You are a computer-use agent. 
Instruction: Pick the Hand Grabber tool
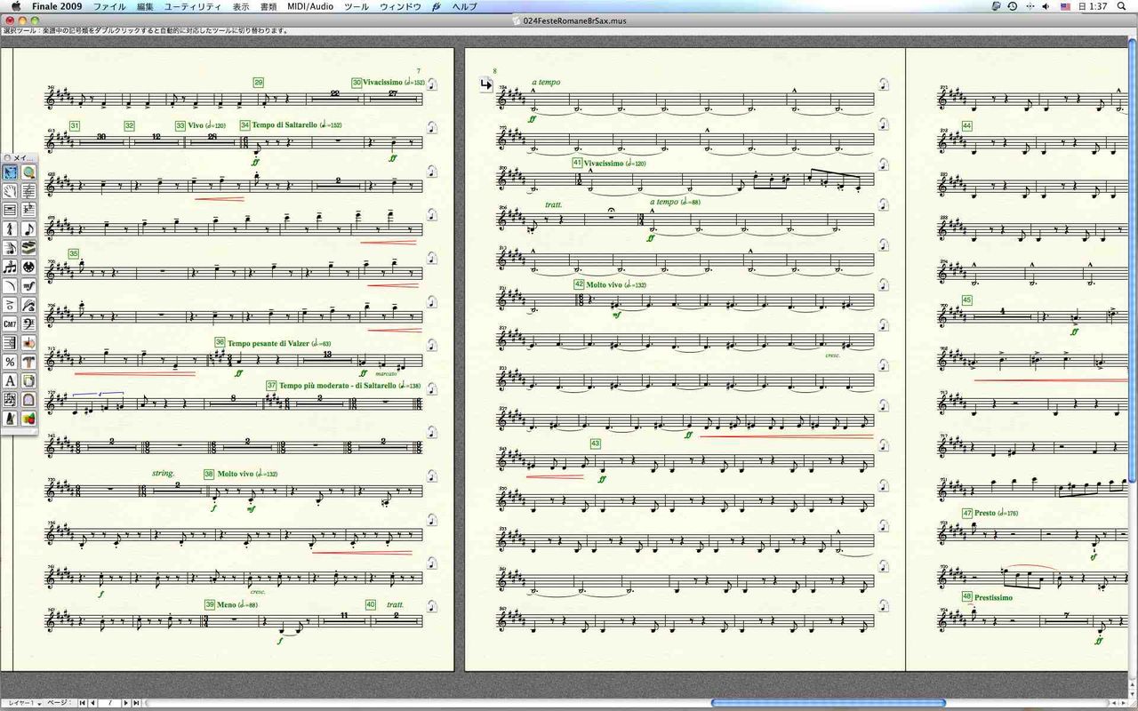(11, 191)
